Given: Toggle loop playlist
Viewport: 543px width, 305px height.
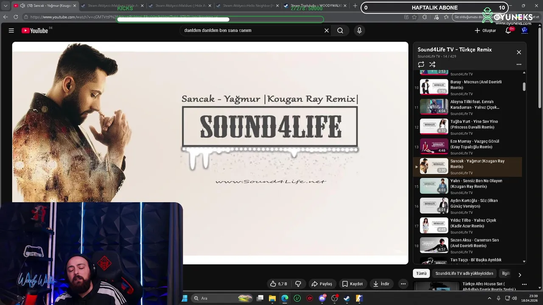Looking at the screenshot, I should tap(421, 64).
